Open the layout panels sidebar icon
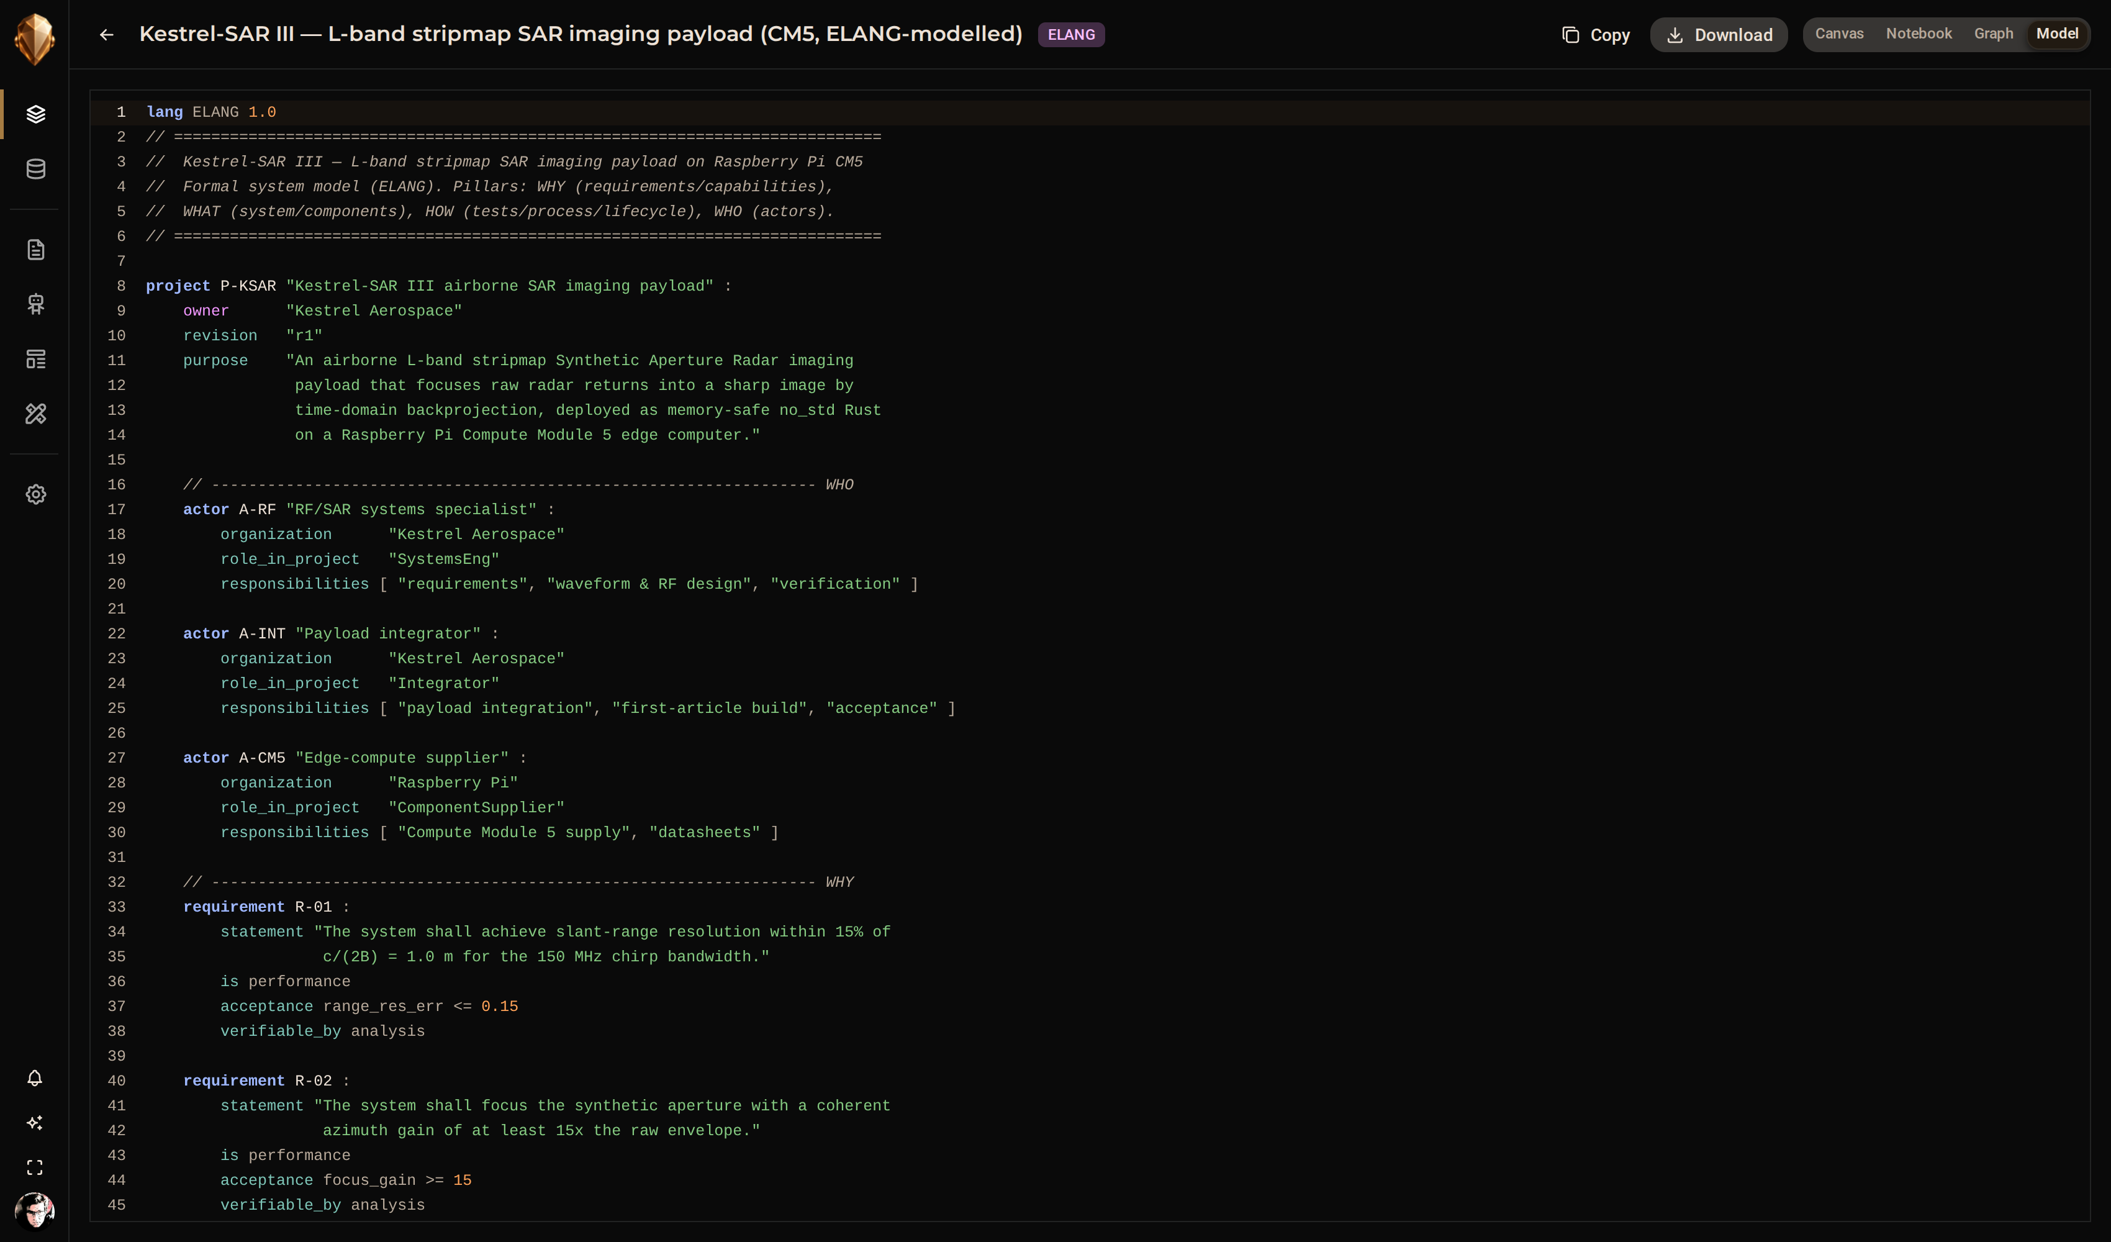Image resolution: width=2111 pixels, height=1242 pixels. (35, 359)
